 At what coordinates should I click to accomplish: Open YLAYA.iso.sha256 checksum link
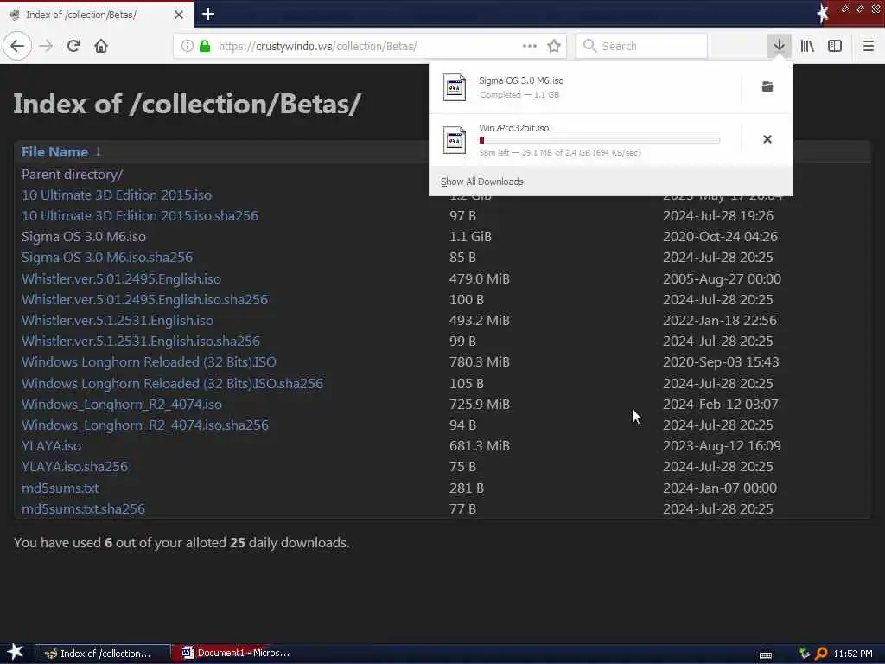(74, 467)
